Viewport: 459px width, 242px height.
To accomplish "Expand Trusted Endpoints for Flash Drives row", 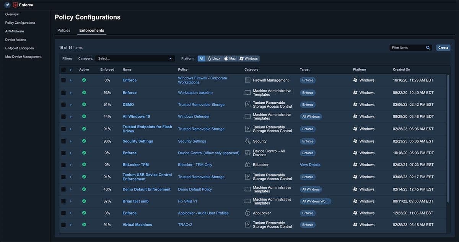I will click(x=71, y=129).
